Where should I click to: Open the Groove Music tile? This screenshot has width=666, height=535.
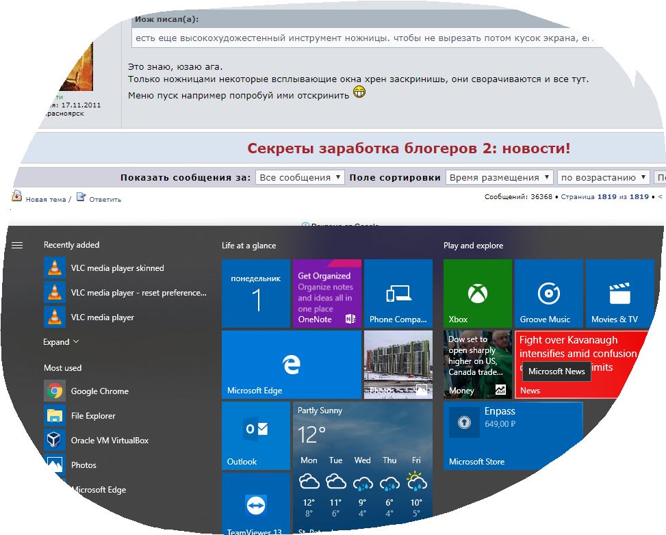[x=549, y=293]
